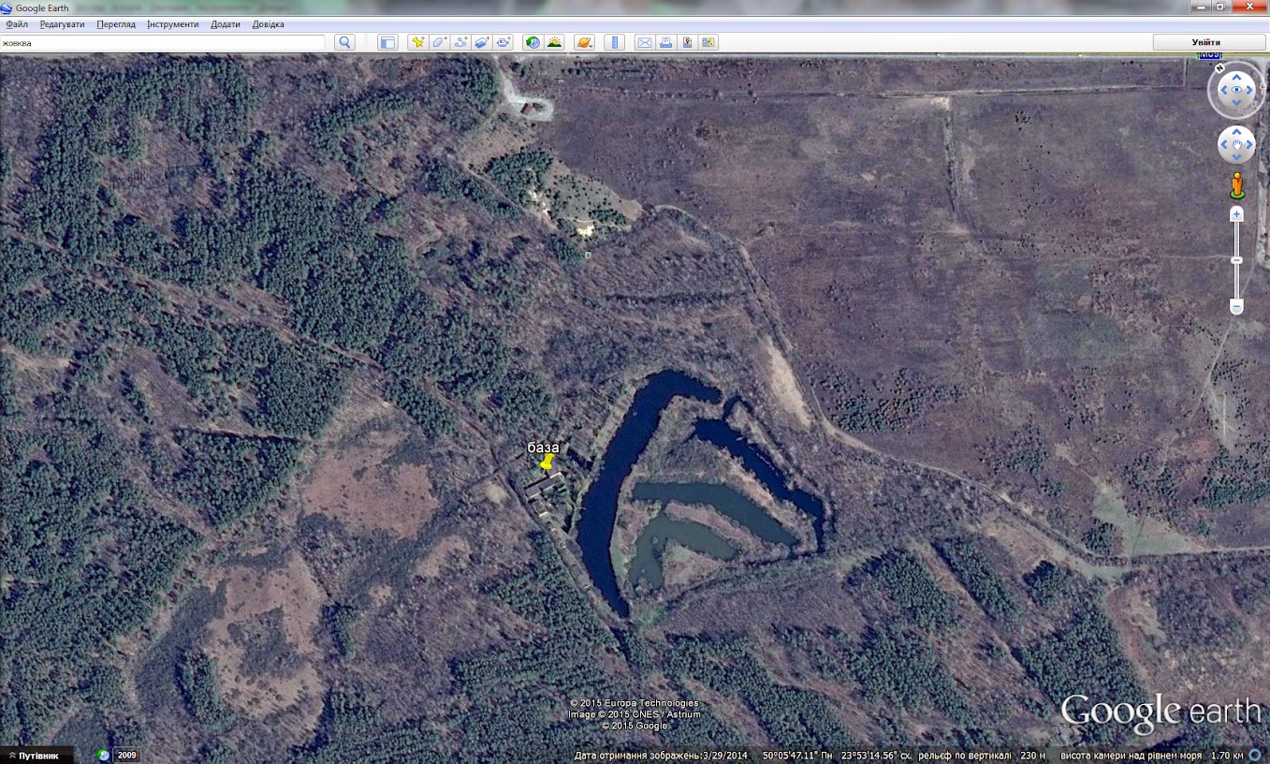The image size is (1270, 764).
Task: Open the planet switcher dropdown
Action: [x=584, y=42]
